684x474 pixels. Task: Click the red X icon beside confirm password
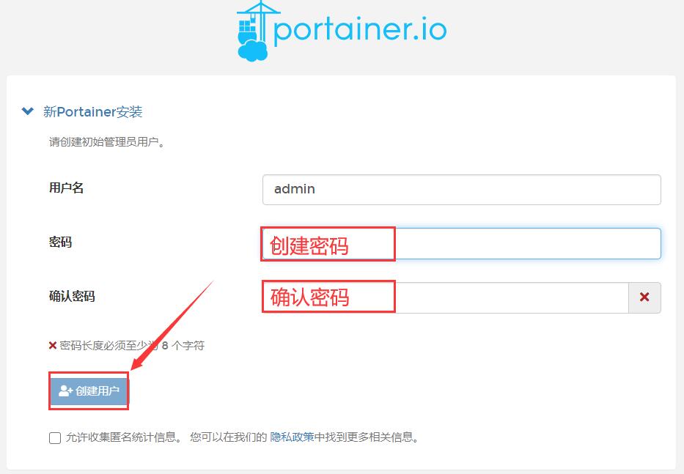tap(644, 297)
